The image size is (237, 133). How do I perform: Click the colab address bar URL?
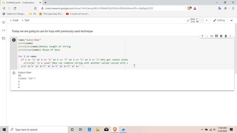point(99,8)
